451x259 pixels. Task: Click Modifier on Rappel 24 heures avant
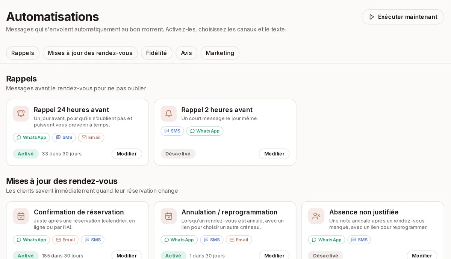point(127,154)
